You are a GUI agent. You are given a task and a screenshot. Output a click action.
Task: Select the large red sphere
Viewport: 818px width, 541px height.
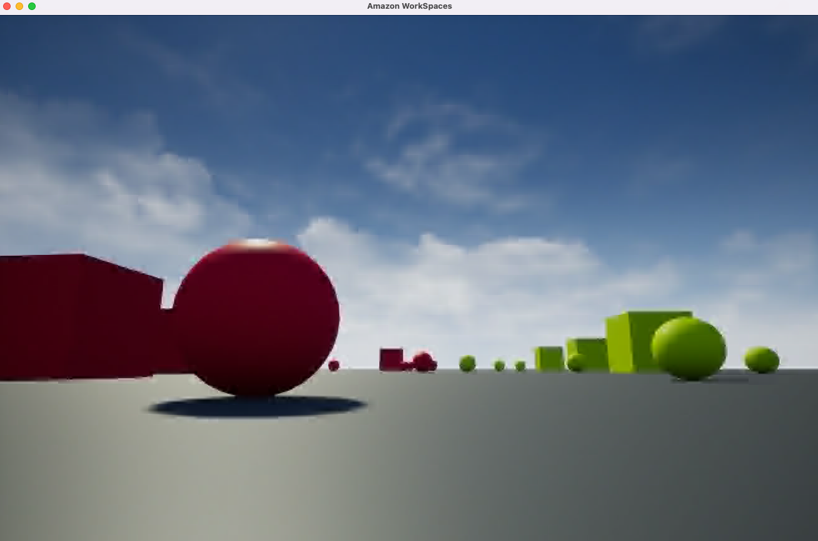pyautogui.click(x=256, y=318)
